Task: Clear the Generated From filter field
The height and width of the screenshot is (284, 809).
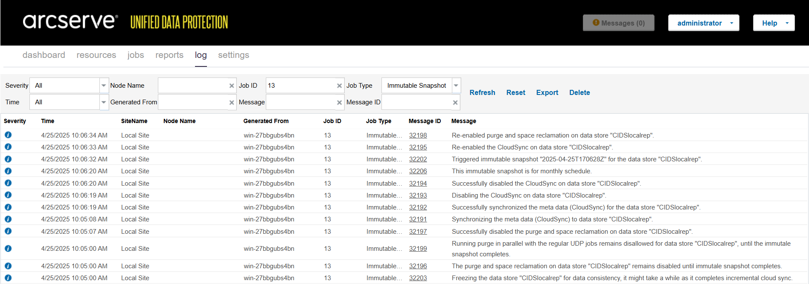Action: [232, 103]
